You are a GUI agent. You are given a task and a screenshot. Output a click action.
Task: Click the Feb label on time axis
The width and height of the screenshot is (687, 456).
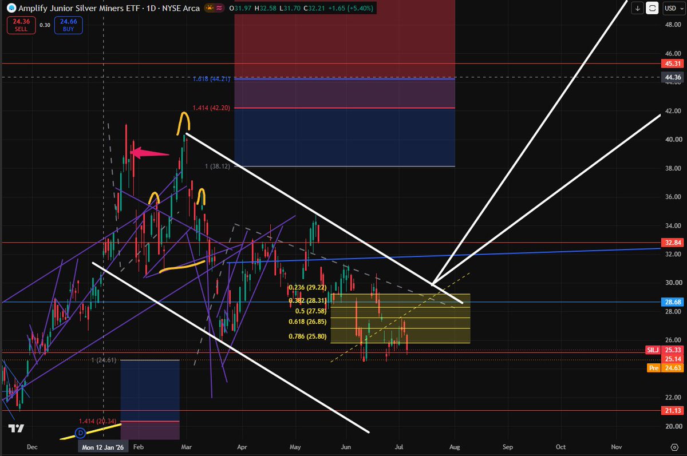click(139, 447)
